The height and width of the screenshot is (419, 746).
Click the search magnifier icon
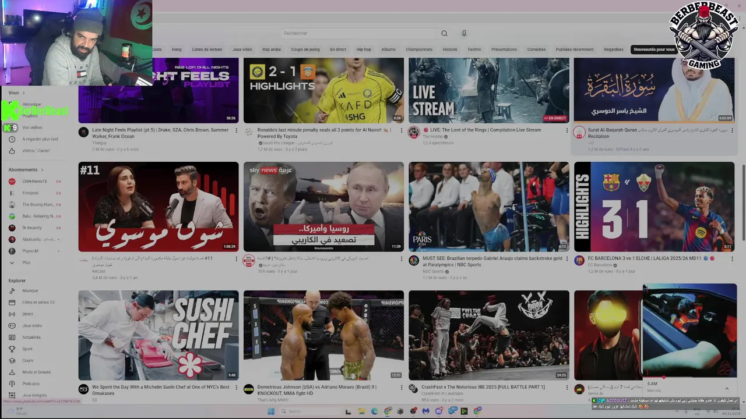[x=444, y=33]
